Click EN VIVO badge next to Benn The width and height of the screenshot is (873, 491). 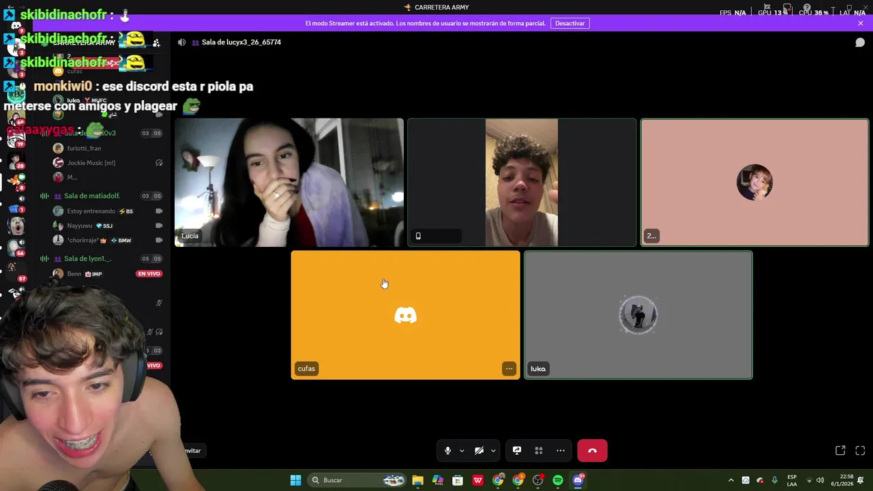click(149, 273)
